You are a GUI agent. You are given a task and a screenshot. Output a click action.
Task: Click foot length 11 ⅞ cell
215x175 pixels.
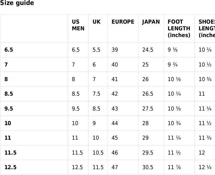tap(174, 167)
